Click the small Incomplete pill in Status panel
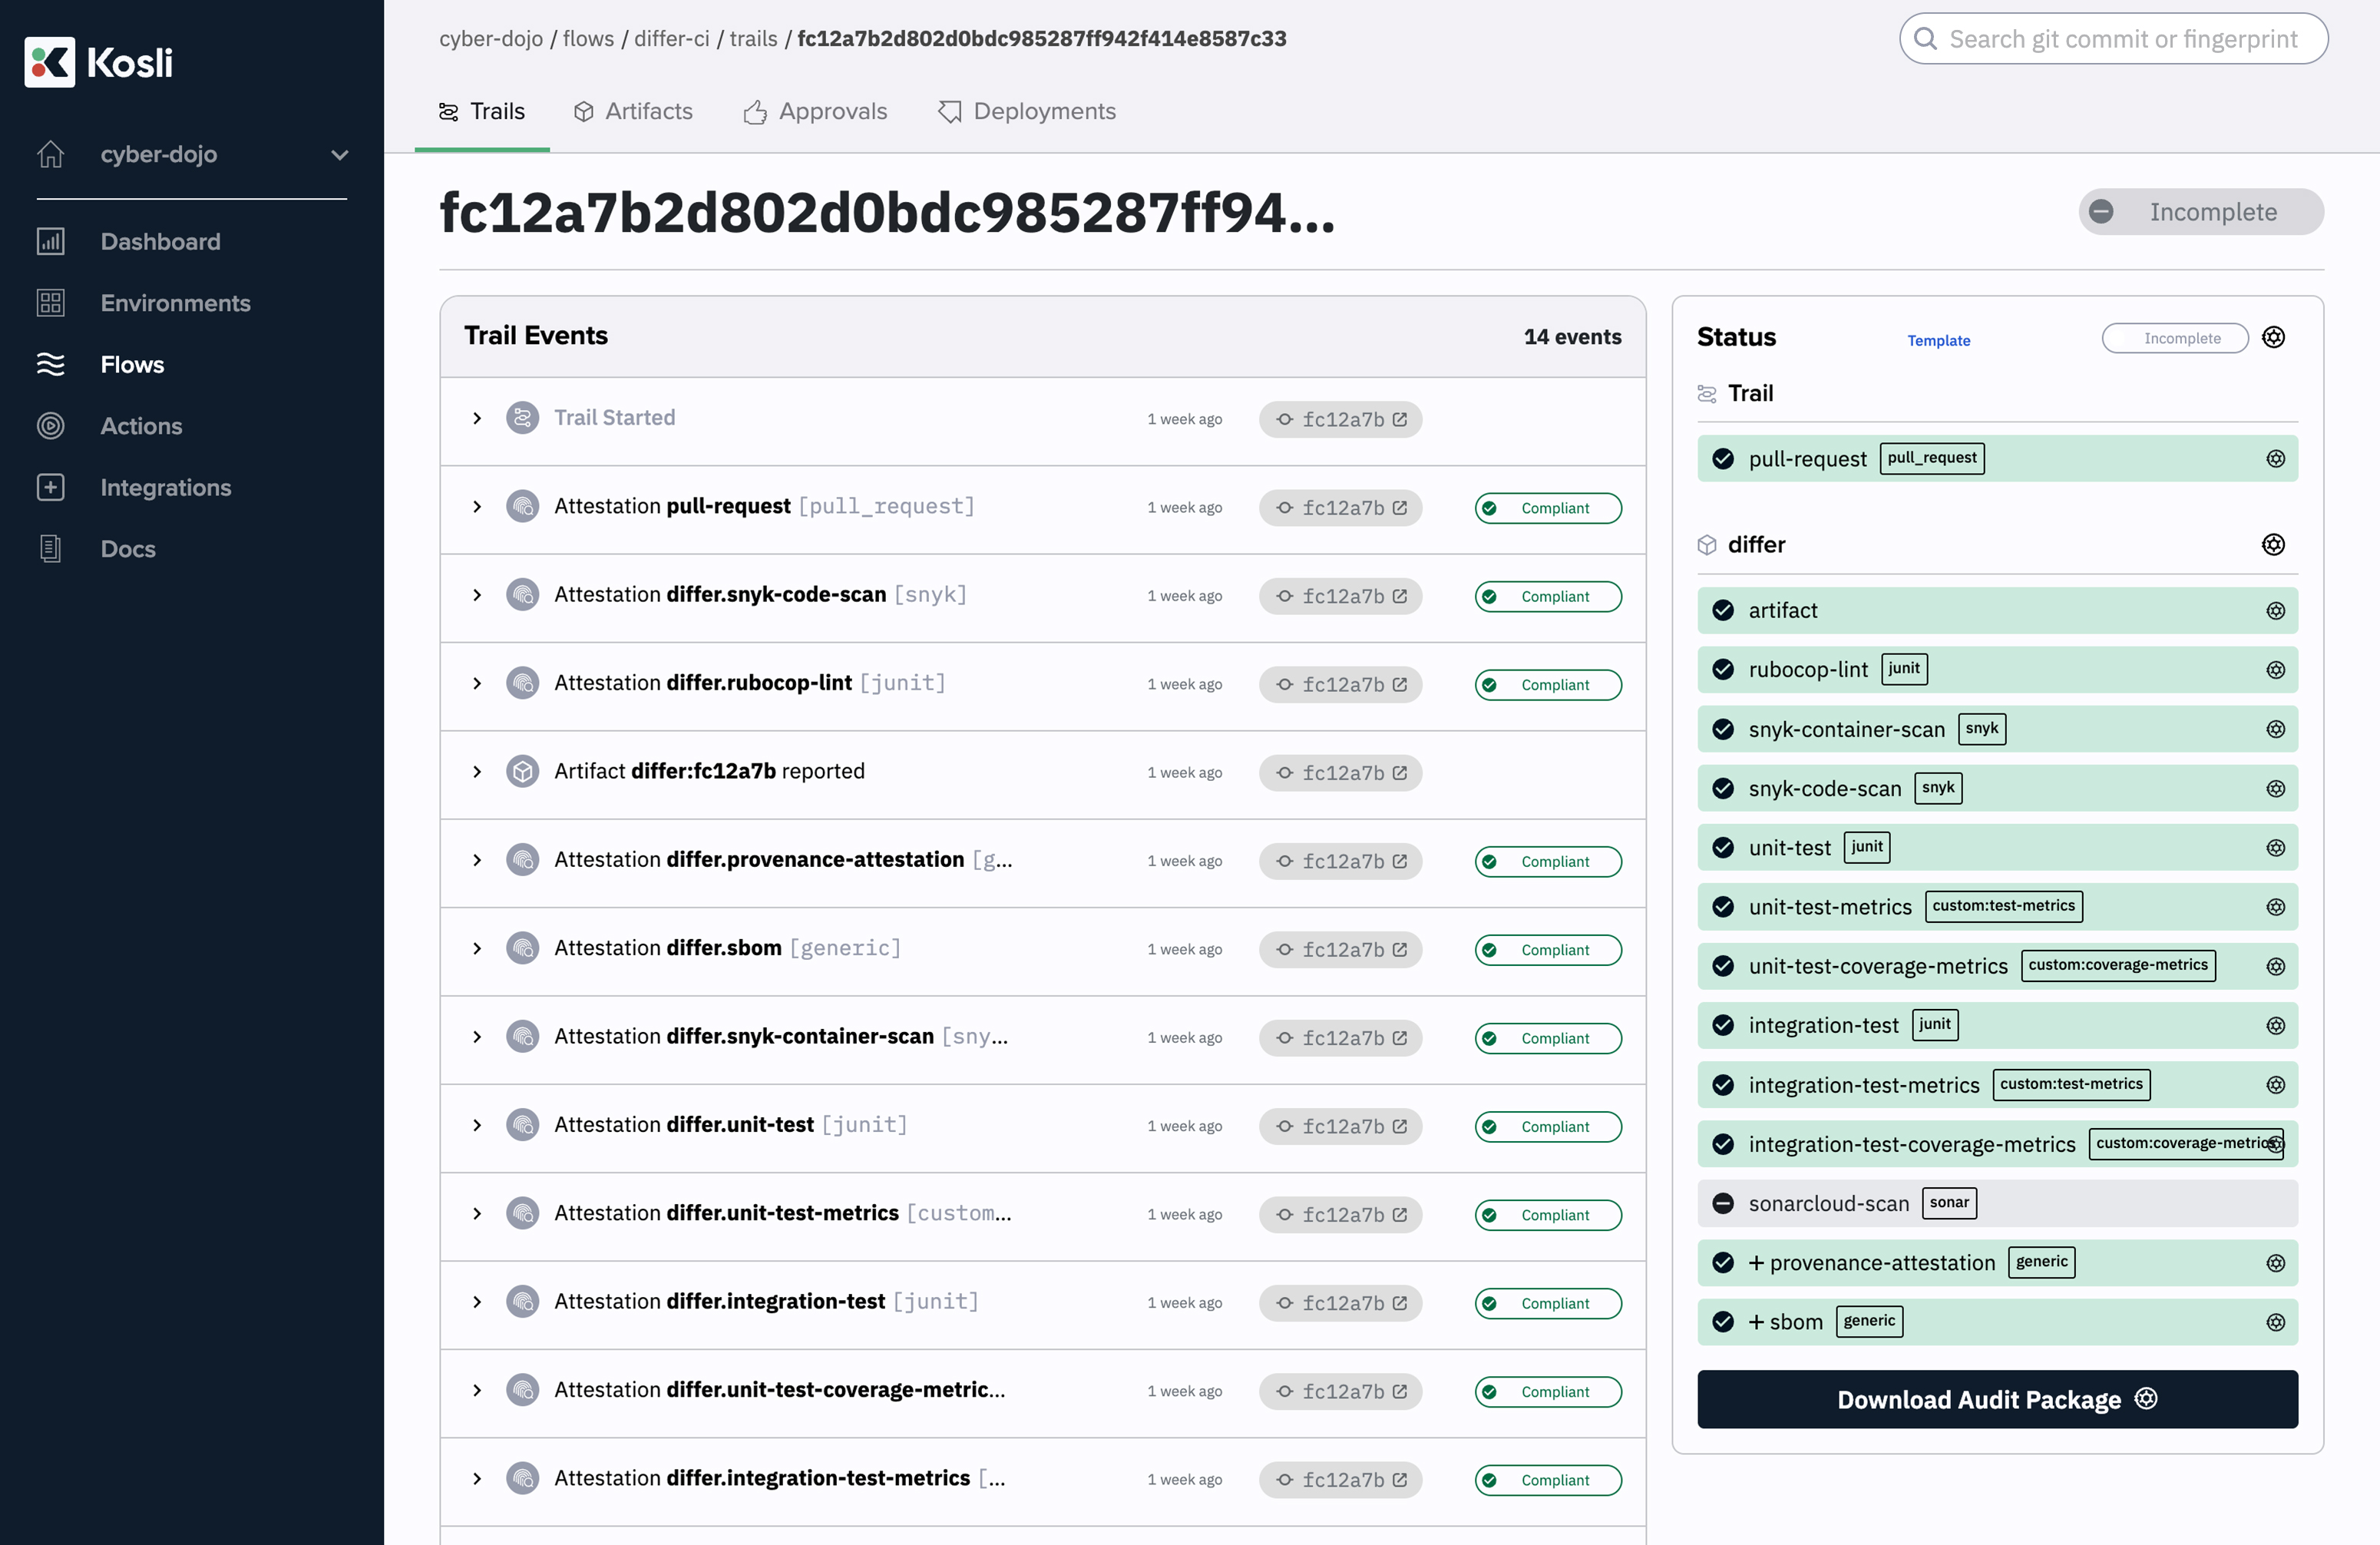 [2174, 339]
